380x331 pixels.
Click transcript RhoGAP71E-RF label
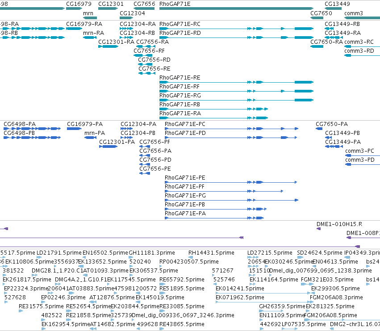[180, 87]
